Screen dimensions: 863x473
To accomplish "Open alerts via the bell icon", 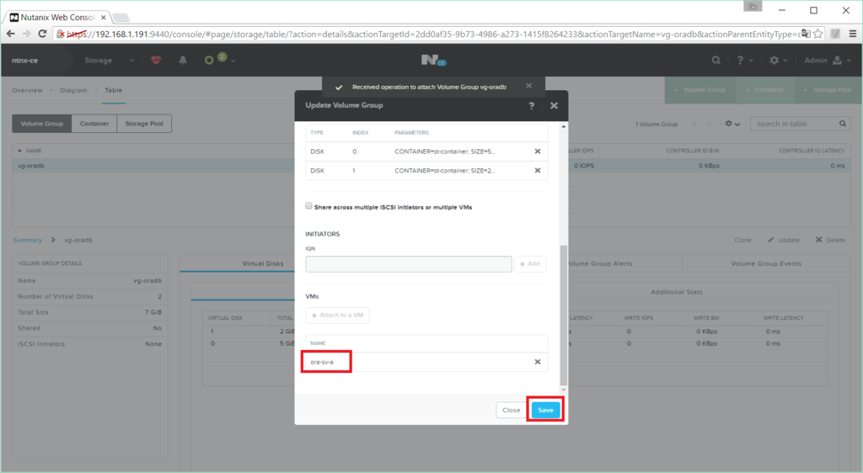I will (x=183, y=61).
